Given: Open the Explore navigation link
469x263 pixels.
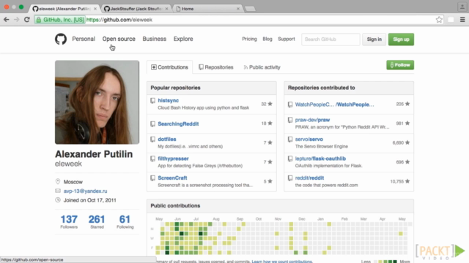Looking at the screenshot, I should click(183, 39).
